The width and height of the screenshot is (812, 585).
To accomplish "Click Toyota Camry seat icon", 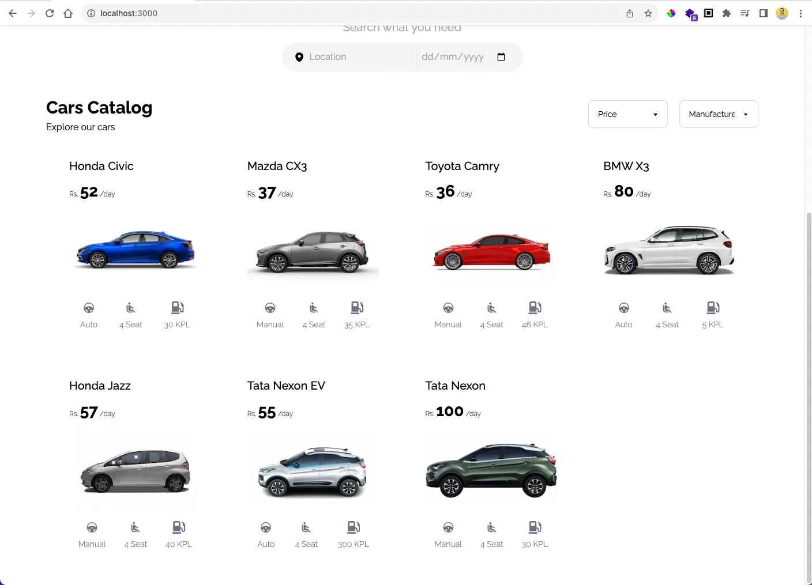I will click(492, 308).
